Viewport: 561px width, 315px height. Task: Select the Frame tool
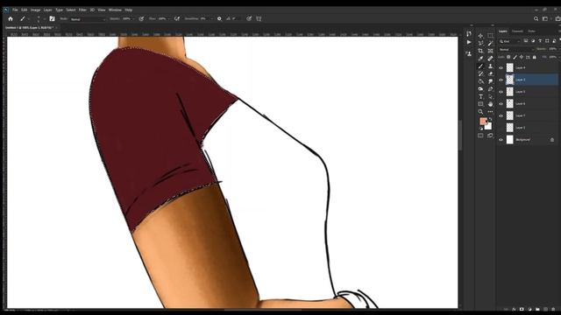[490, 51]
